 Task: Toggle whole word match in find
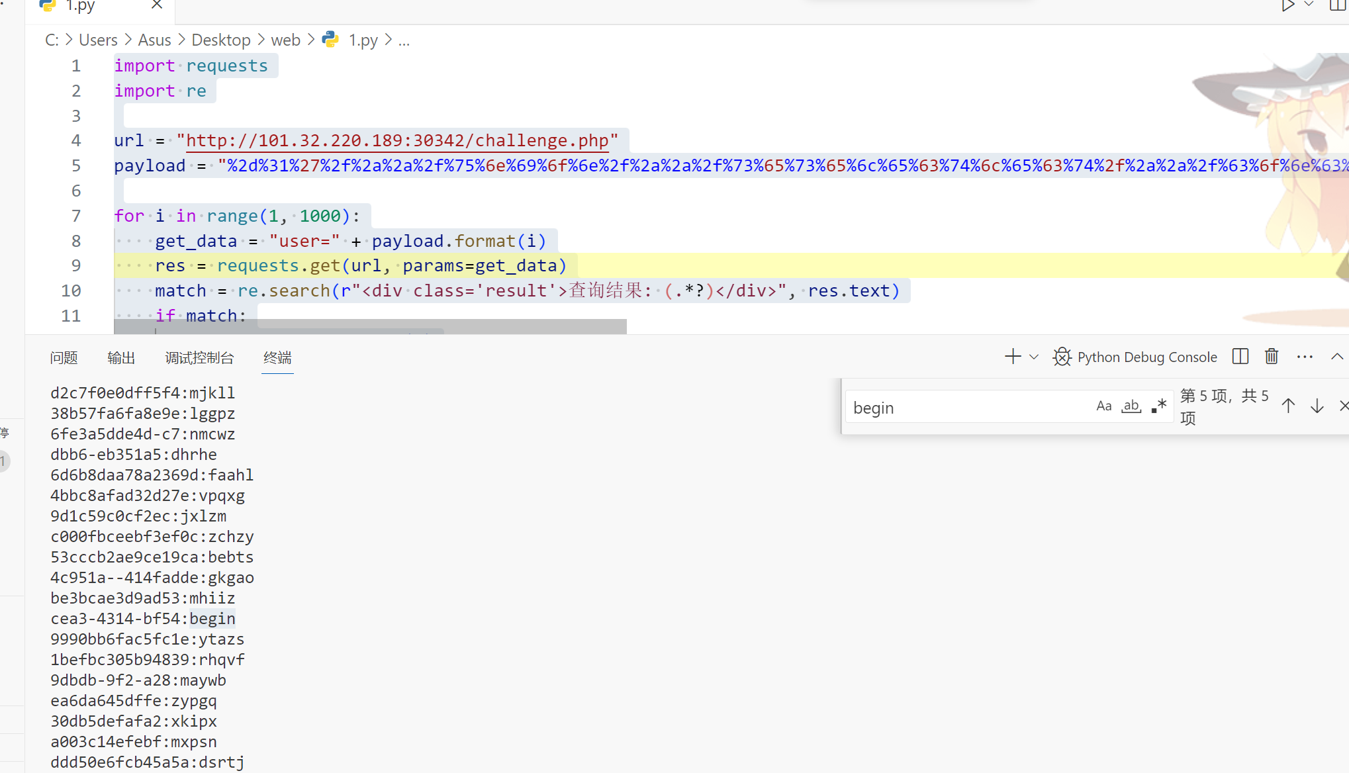[1131, 406]
